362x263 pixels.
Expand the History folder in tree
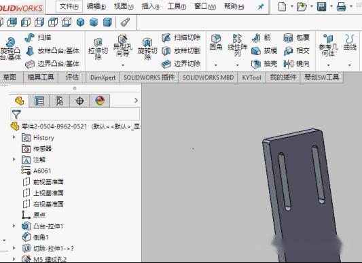pos(14,137)
